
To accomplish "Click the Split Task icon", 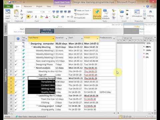I will 63,17.
